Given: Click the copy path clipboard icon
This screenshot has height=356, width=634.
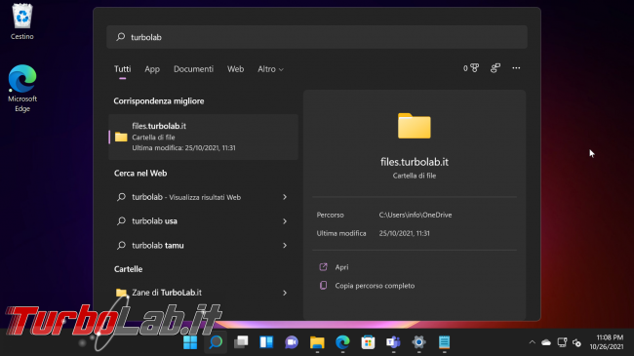Looking at the screenshot, I should click(x=323, y=286).
